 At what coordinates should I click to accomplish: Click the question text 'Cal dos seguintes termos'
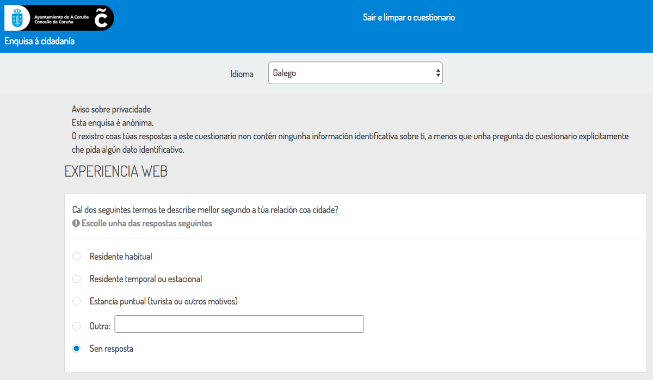coord(205,210)
